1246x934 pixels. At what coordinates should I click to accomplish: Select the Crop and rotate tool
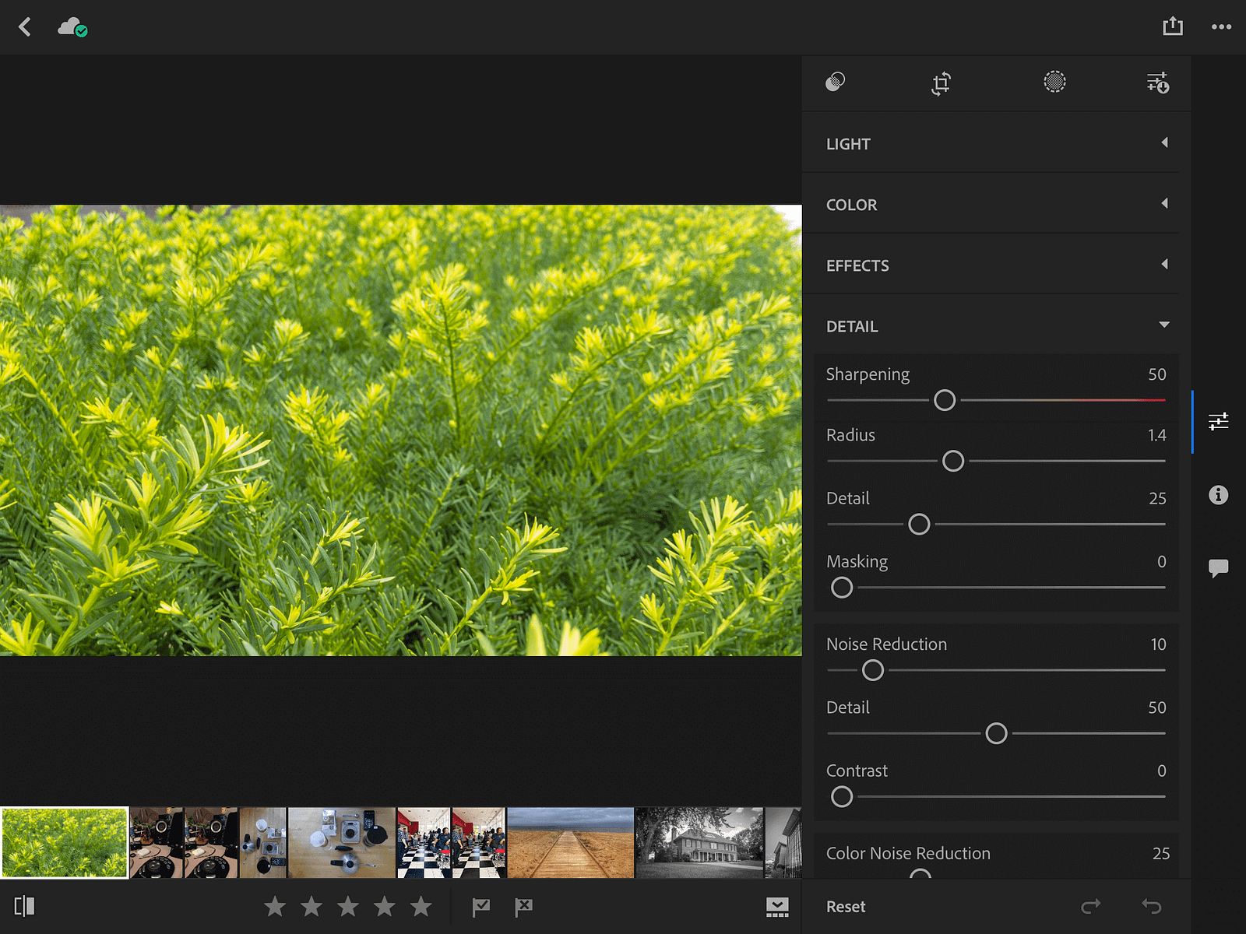tap(942, 83)
